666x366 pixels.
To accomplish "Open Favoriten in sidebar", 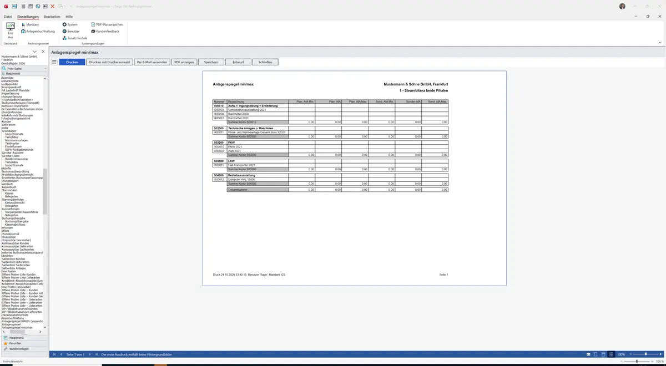I will [24, 343].
